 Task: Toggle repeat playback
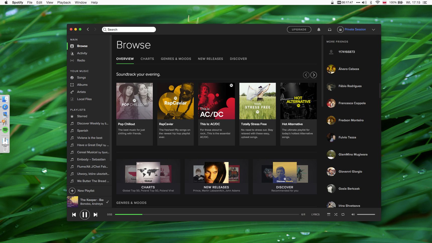(343, 214)
